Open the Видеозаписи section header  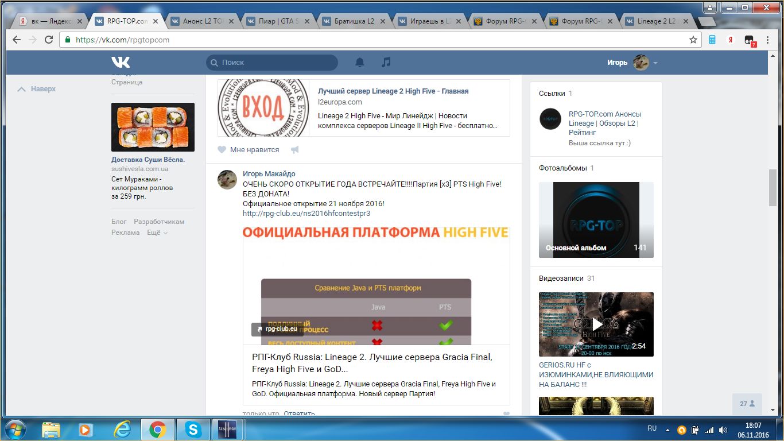(561, 278)
